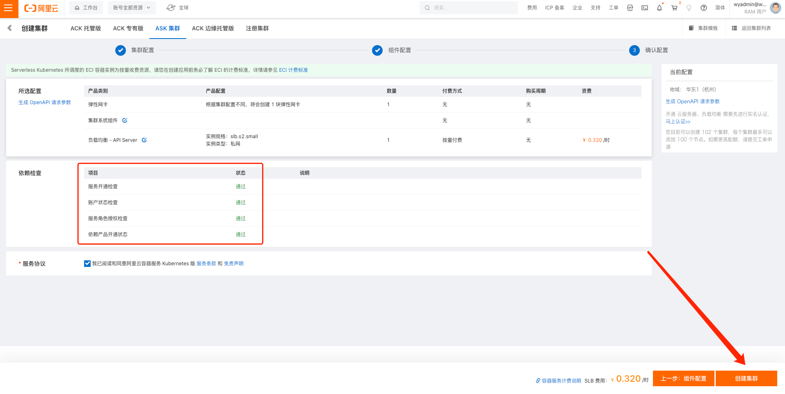Switch to the ACK 边缘托管版 tab

point(213,28)
